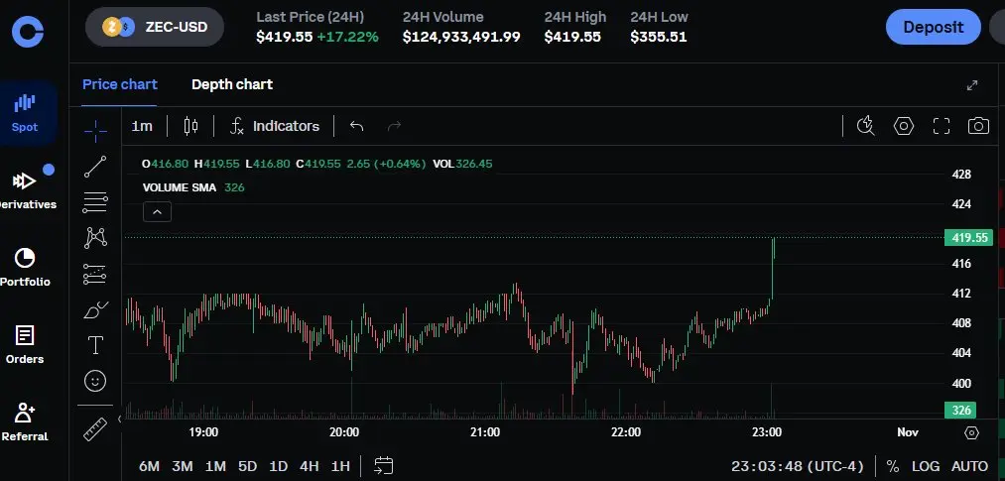Click the Deposit button
The height and width of the screenshot is (481, 1005).
pos(934,27)
